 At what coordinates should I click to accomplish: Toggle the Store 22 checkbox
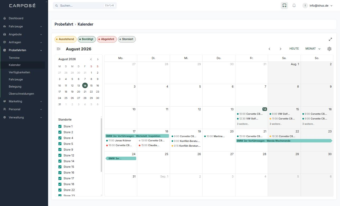pos(60,190)
